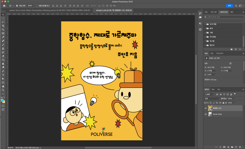This screenshot has height=149, width=245.
Task: Toggle layer filtering on or off switch
Action: point(235,94)
